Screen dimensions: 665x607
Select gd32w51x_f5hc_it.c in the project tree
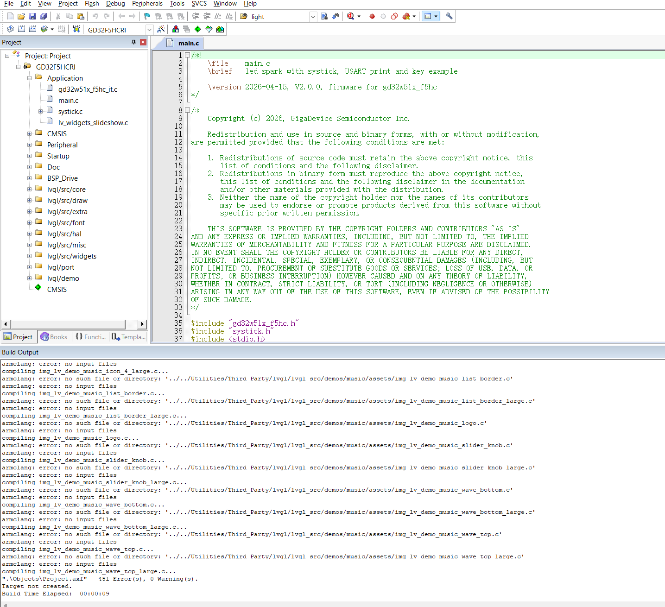[88, 89]
